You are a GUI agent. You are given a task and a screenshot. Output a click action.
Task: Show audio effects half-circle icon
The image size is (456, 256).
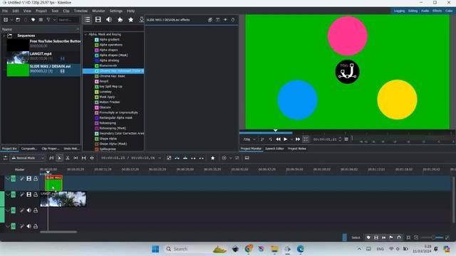(x=109, y=19)
